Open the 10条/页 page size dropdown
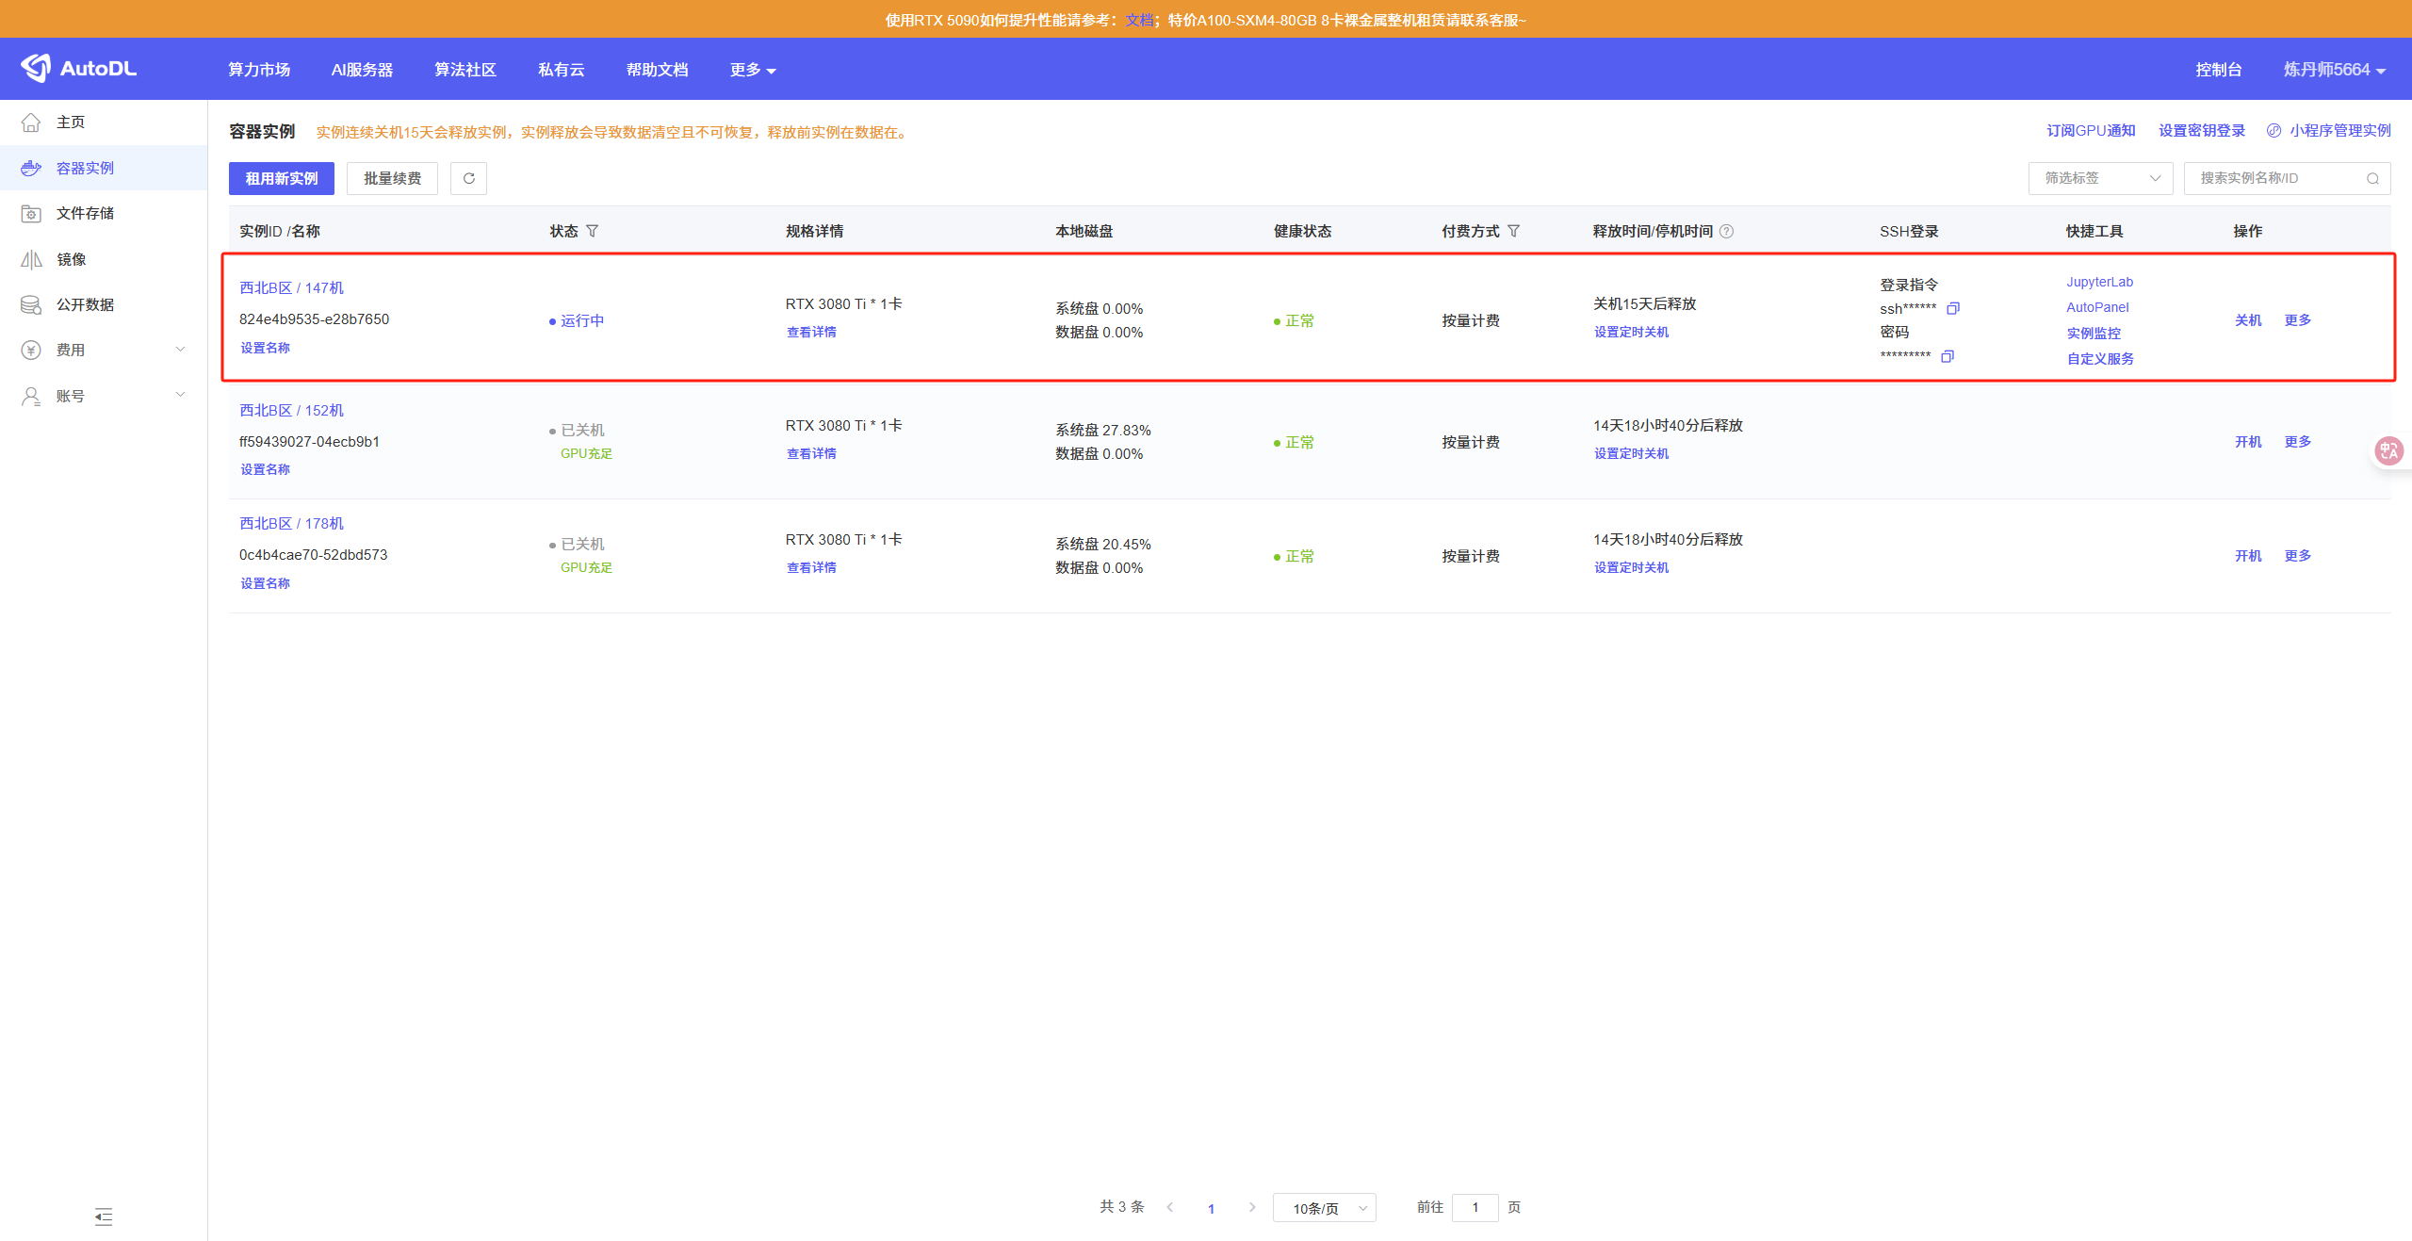The height and width of the screenshot is (1241, 2412). [1324, 1208]
